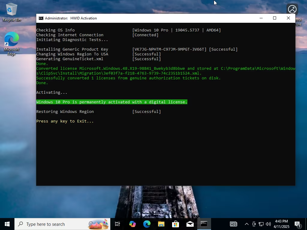Open the Windows Start menu
This screenshot has width=307, height=230.
7,224
